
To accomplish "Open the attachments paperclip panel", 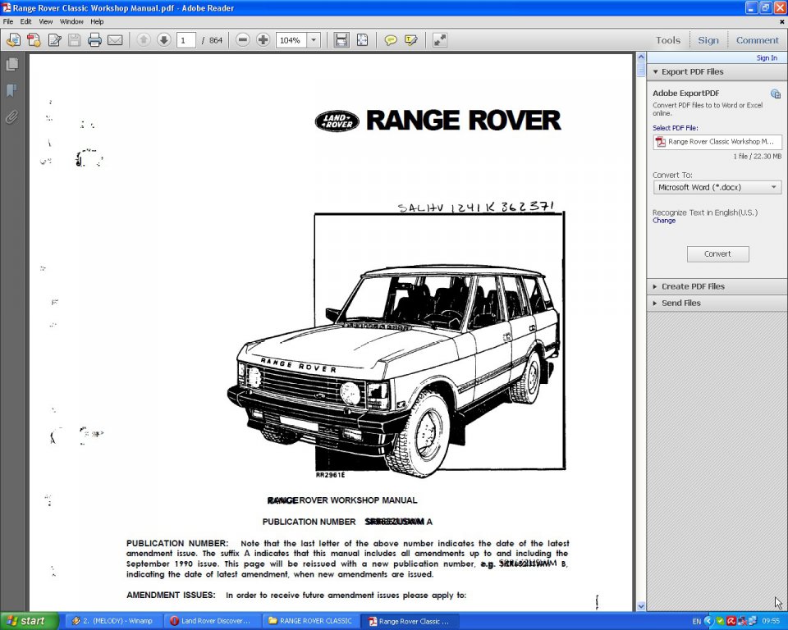I will [11, 116].
